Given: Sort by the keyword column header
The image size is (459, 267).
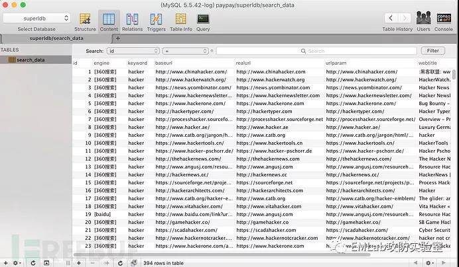Looking at the screenshot, I should pos(140,63).
